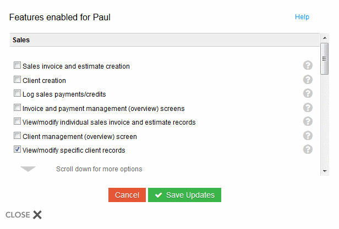Click the Save Updates button
Image resolution: width=339 pixels, height=229 pixels.
click(184, 195)
